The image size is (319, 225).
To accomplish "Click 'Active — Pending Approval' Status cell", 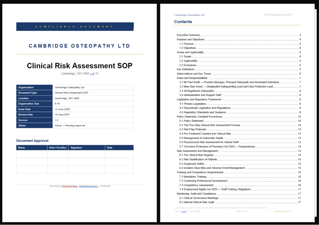I will (x=93, y=125).
